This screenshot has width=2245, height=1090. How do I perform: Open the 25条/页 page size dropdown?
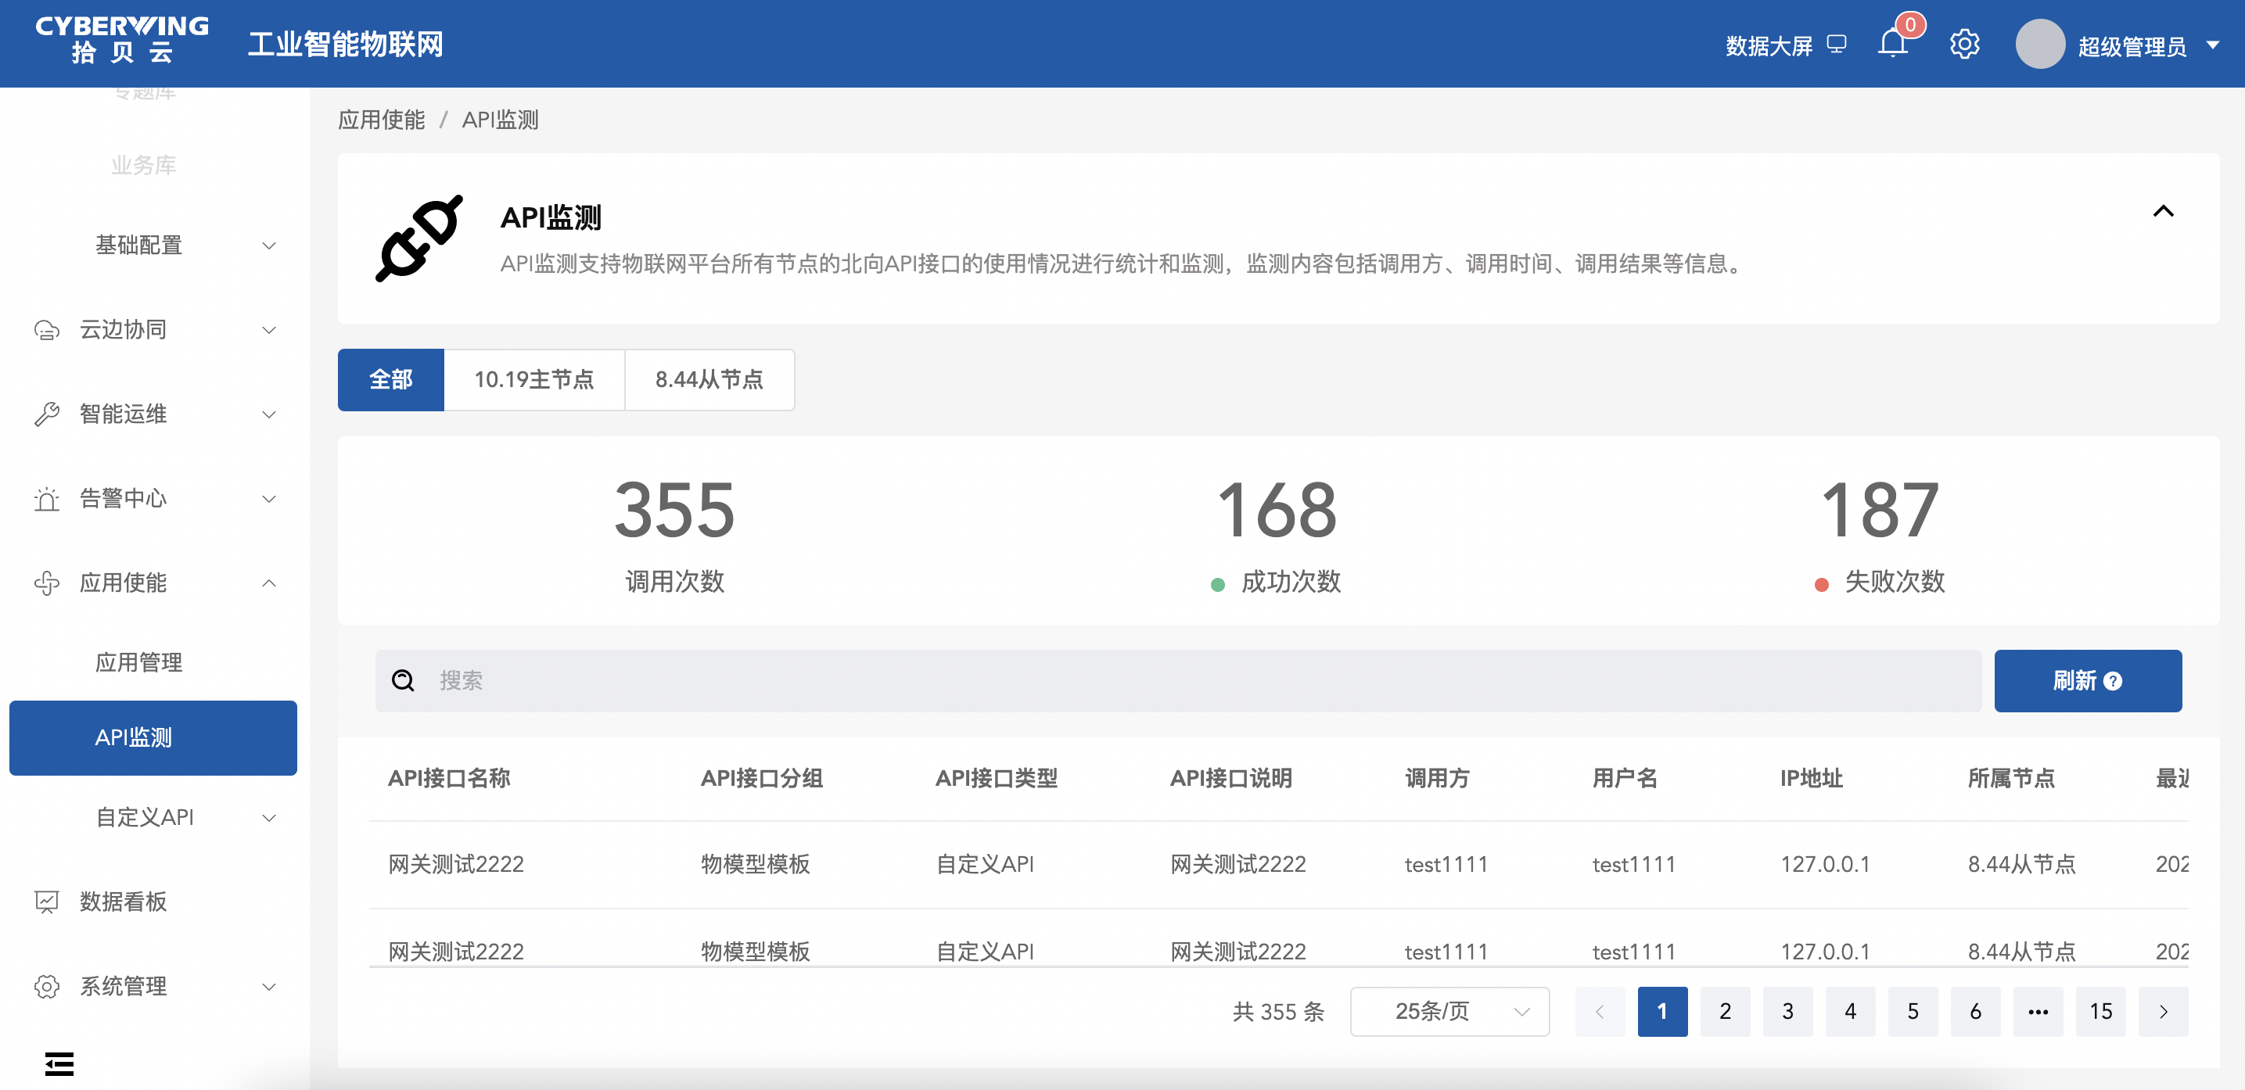[1449, 1012]
